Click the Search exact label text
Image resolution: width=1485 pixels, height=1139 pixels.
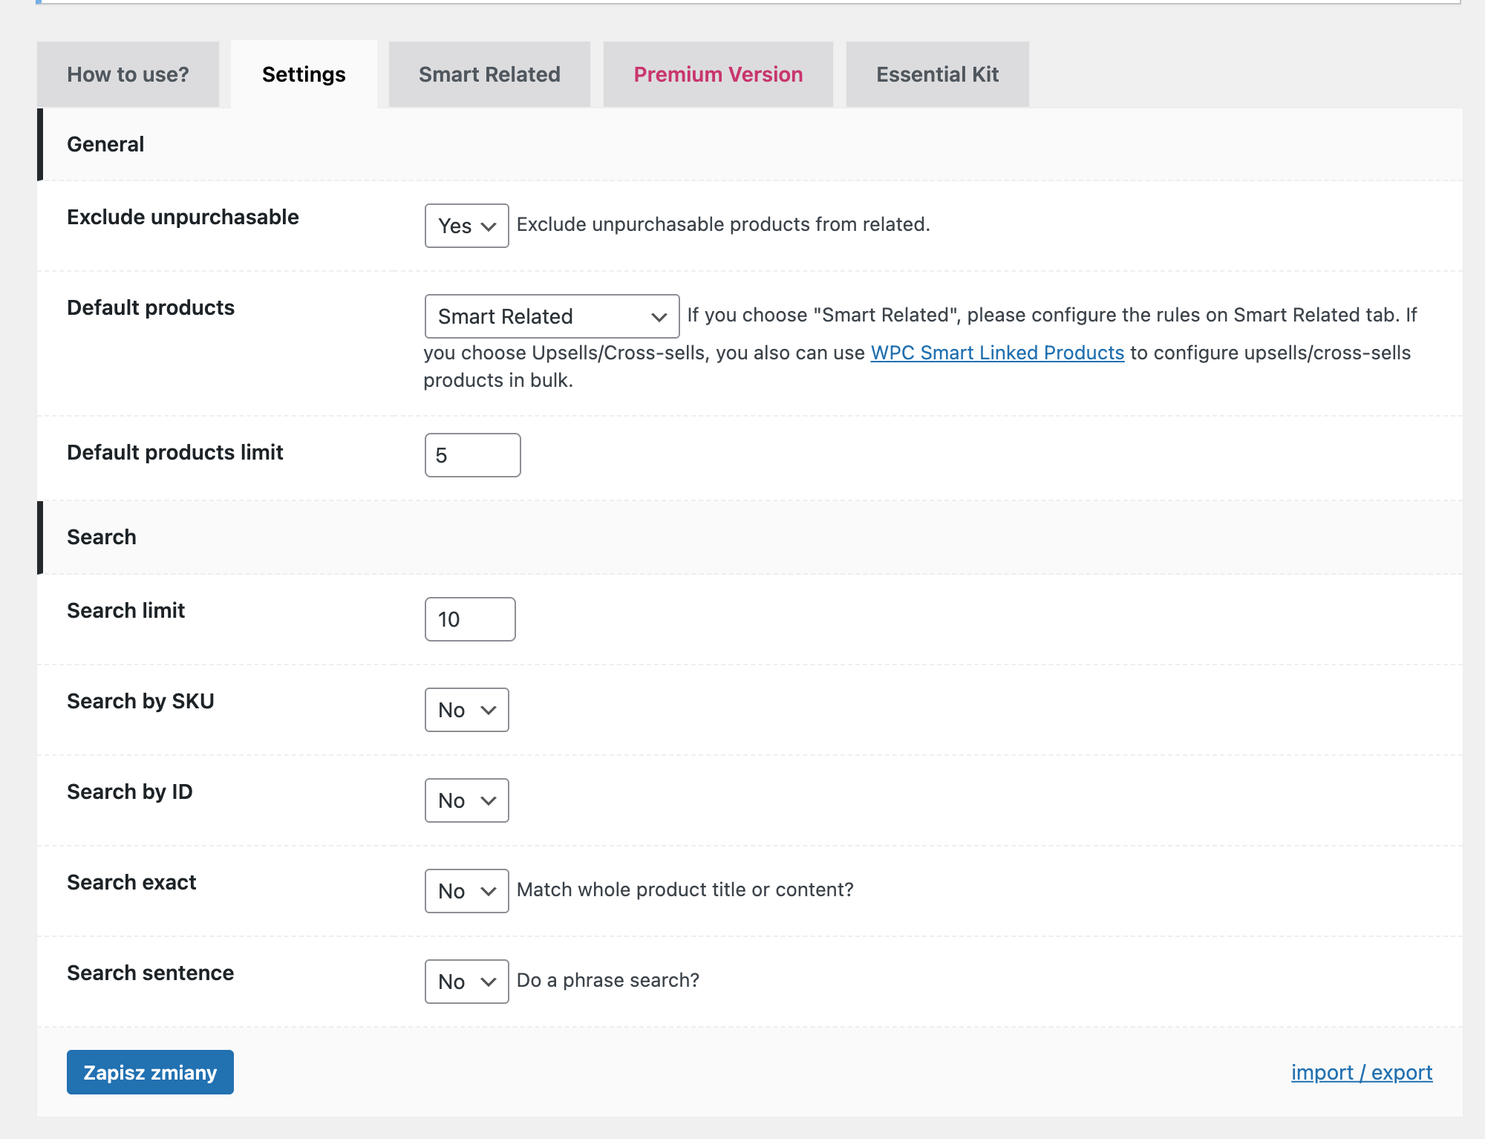point(131,882)
